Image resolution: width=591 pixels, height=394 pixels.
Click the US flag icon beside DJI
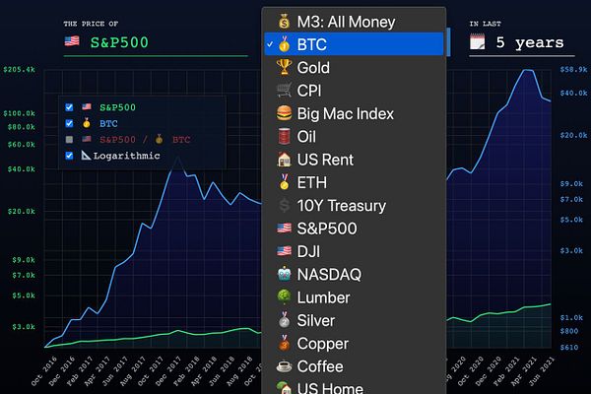point(285,251)
